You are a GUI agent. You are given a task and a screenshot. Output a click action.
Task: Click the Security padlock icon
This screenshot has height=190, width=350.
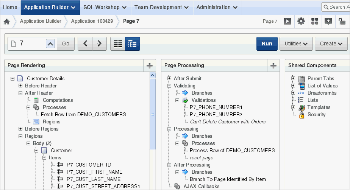point(302,115)
